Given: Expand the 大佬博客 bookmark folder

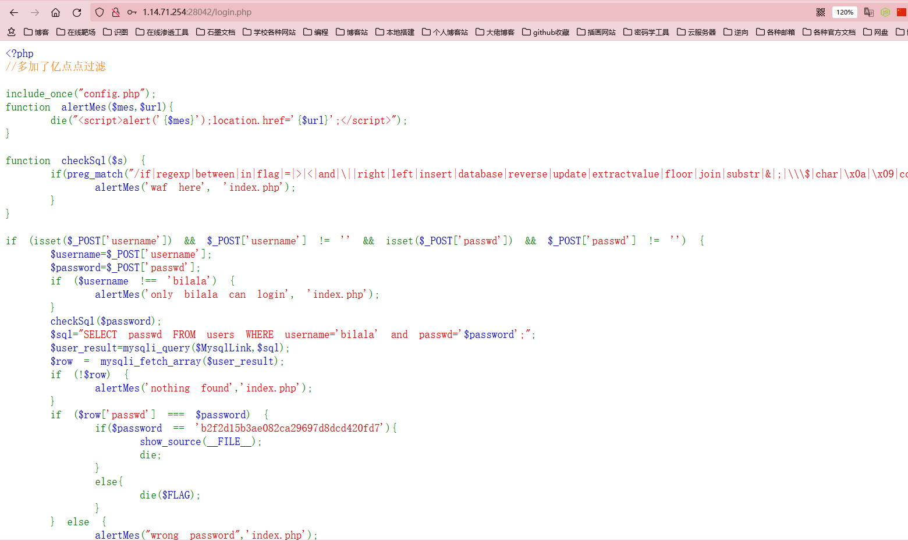Looking at the screenshot, I should (495, 32).
